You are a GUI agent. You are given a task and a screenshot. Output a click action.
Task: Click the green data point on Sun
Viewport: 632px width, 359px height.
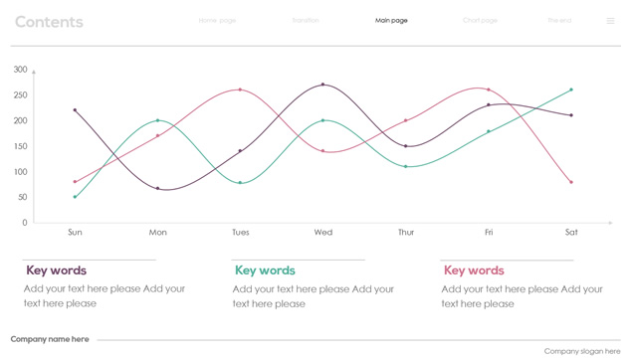pyautogui.click(x=75, y=197)
